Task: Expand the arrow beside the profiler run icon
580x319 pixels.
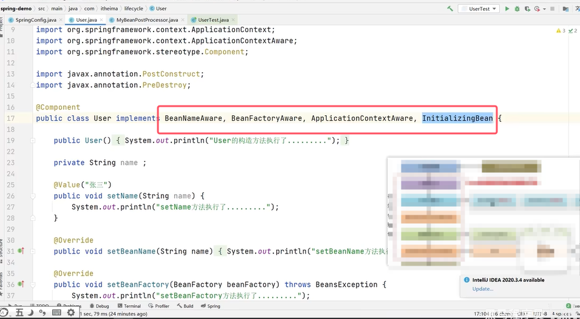Action: tap(545, 9)
